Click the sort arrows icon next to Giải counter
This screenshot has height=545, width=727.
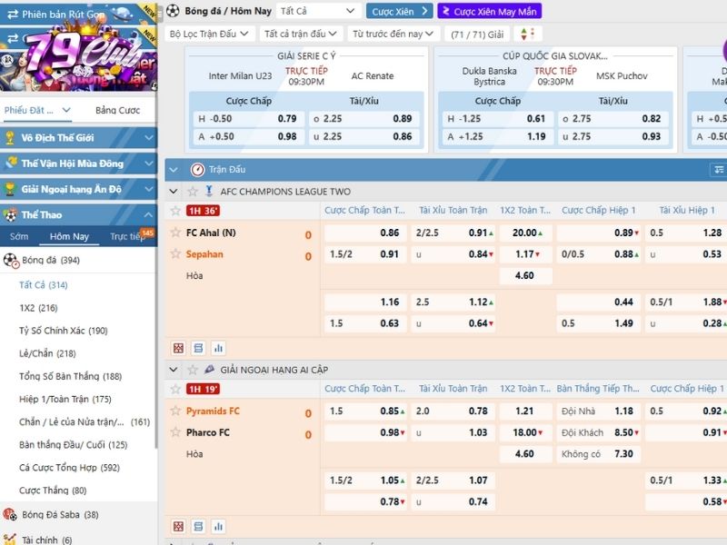click(524, 34)
